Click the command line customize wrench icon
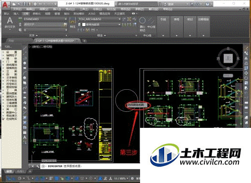The width and height of the screenshot is (251, 183). pyautogui.click(x=37, y=166)
